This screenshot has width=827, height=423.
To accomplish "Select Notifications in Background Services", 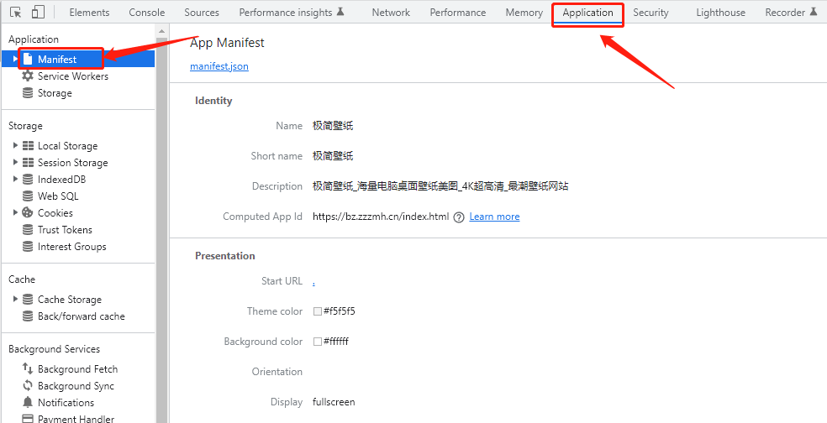I will [x=66, y=403].
